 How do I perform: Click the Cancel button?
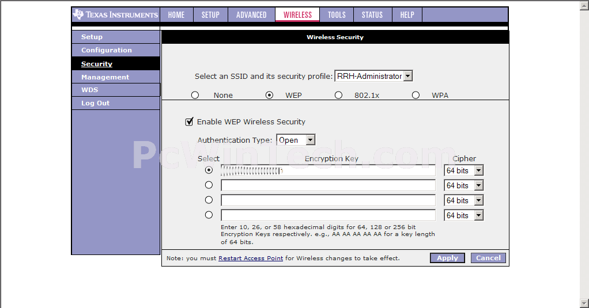click(x=488, y=258)
